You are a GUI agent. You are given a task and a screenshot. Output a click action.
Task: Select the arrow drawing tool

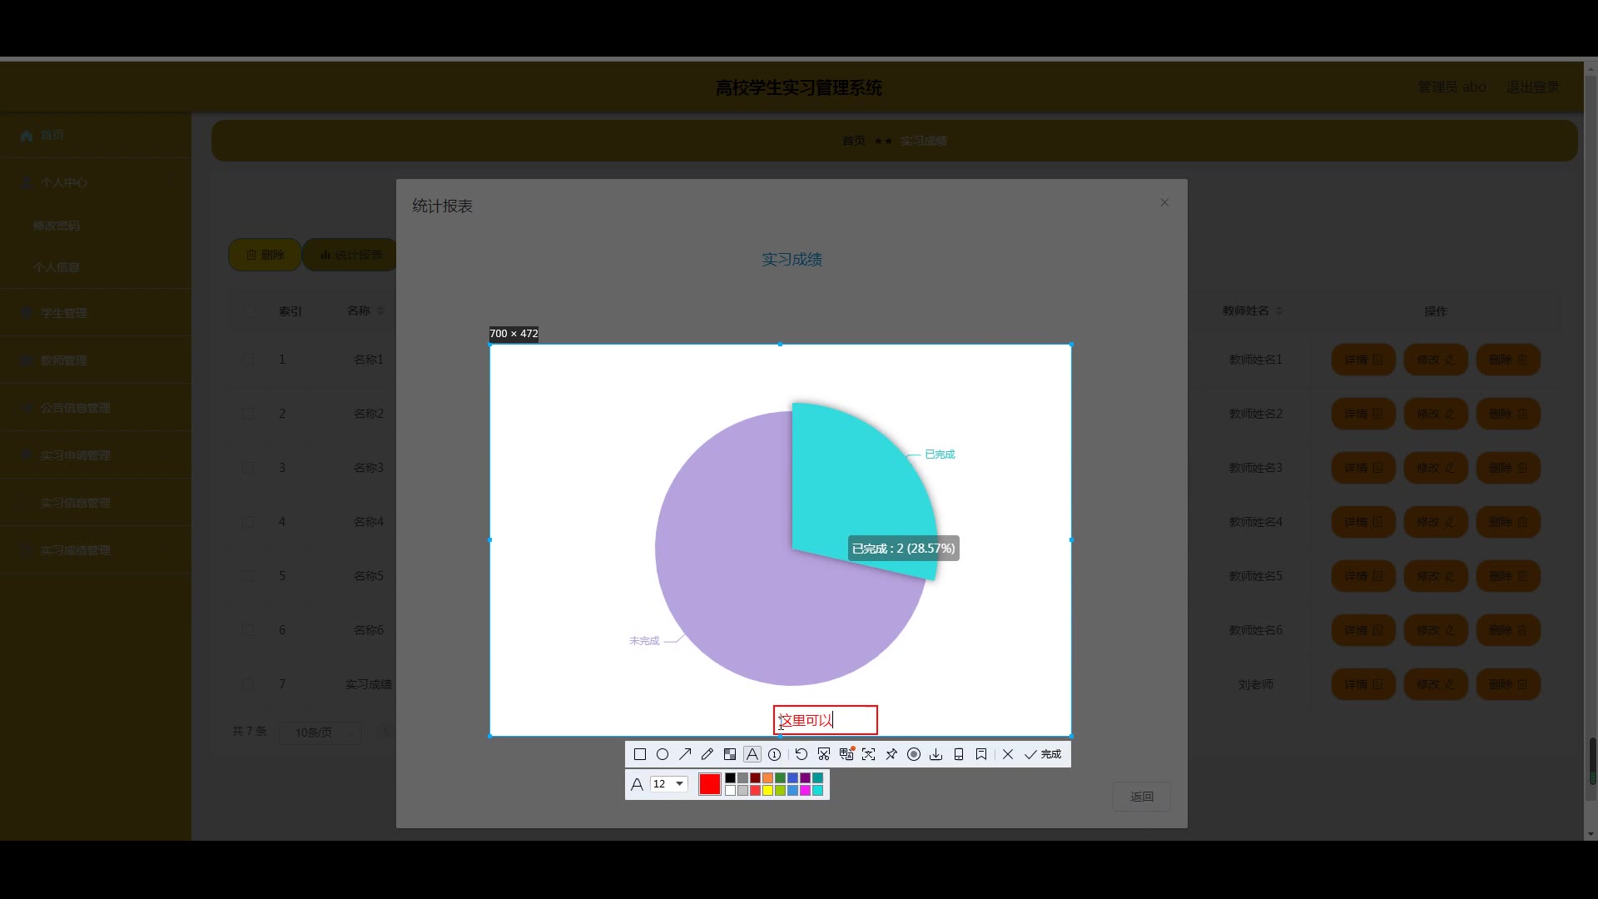tap(685, 754)
